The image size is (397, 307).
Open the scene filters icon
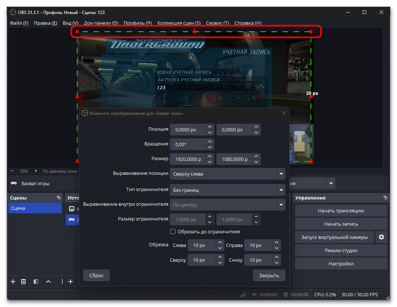click(x=36, y=282)
